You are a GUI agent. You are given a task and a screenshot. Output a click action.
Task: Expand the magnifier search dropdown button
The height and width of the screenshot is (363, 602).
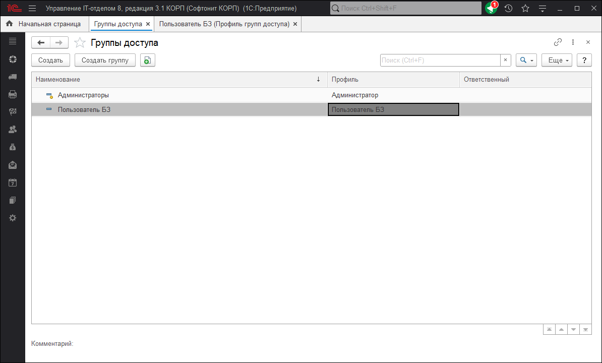click(526, 60)
